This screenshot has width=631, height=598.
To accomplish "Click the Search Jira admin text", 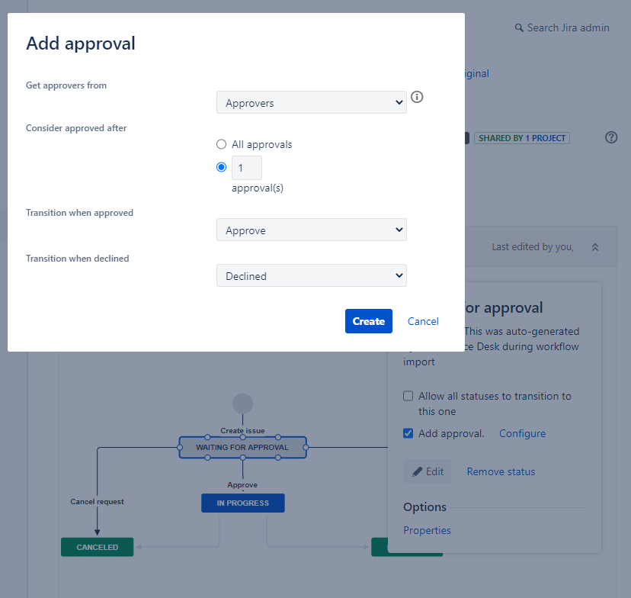I will [569, 27].
